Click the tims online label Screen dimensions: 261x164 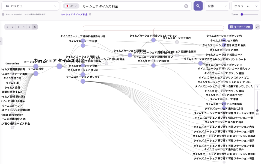click(x=12, y=63)
